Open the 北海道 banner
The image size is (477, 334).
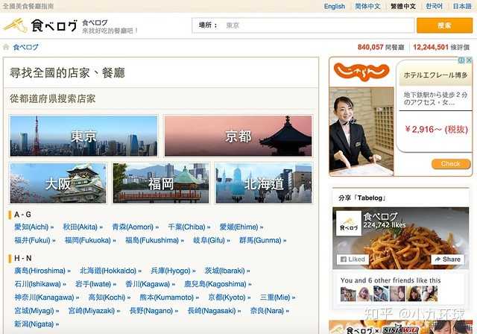click(x=264, y=183)
